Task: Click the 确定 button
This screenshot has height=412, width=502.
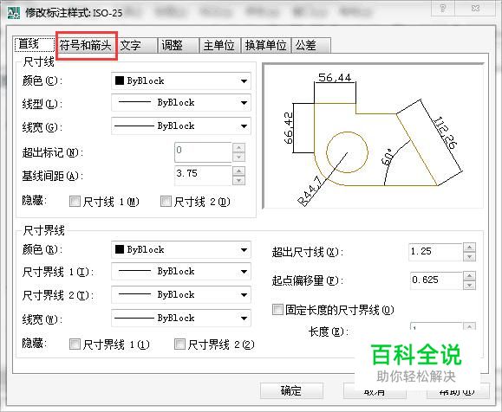Action: pyautogui.click(x=291, y=390)
